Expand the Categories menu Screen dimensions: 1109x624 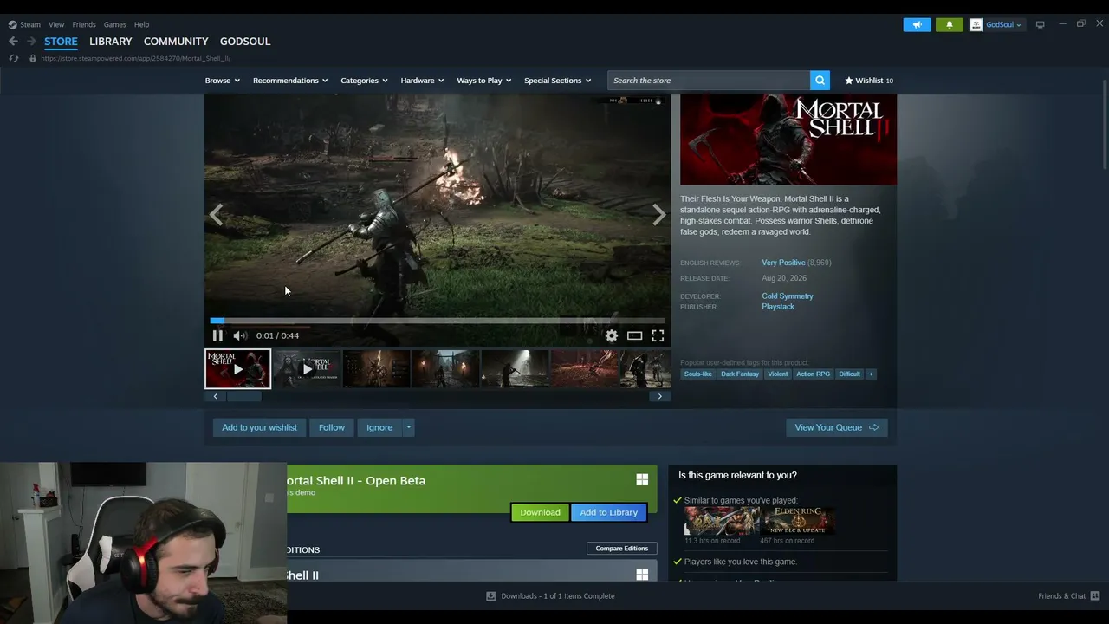pos(364,81)
